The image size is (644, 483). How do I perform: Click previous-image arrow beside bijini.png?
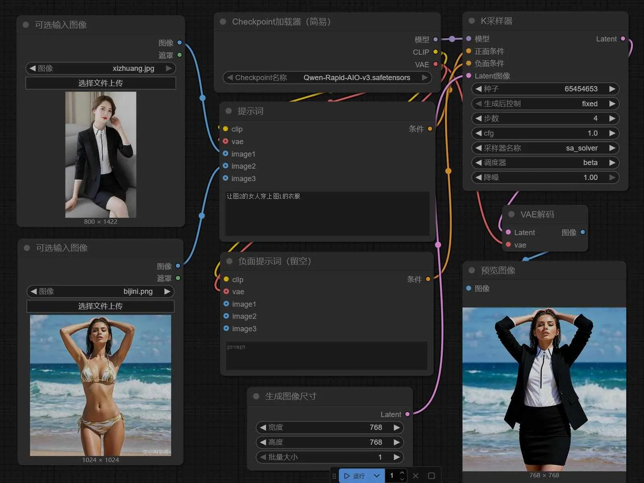click(x=34, y=291)
